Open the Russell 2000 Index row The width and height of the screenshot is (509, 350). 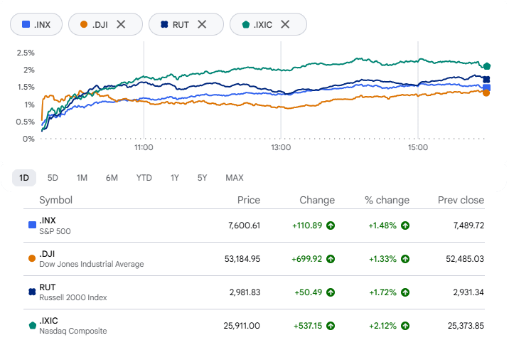(254, 292)
